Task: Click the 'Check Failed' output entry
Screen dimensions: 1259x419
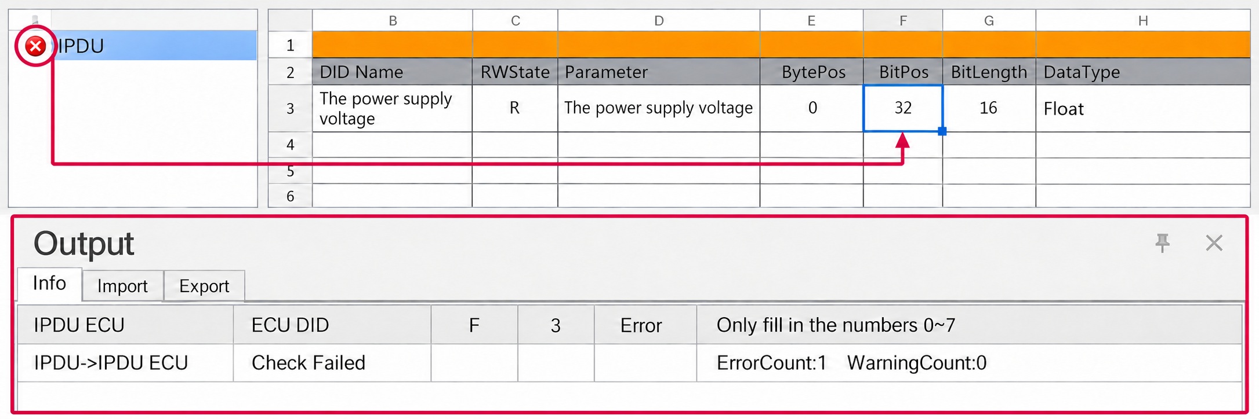Action: (309, 363)
